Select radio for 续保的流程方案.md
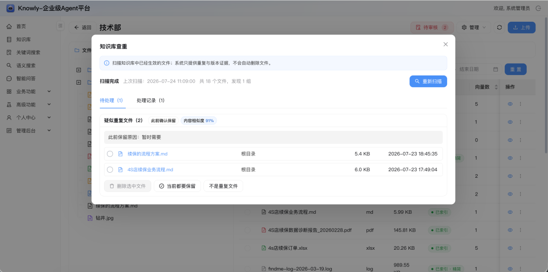Viewport: 548px width, 272px height. [x=110, y=154]
